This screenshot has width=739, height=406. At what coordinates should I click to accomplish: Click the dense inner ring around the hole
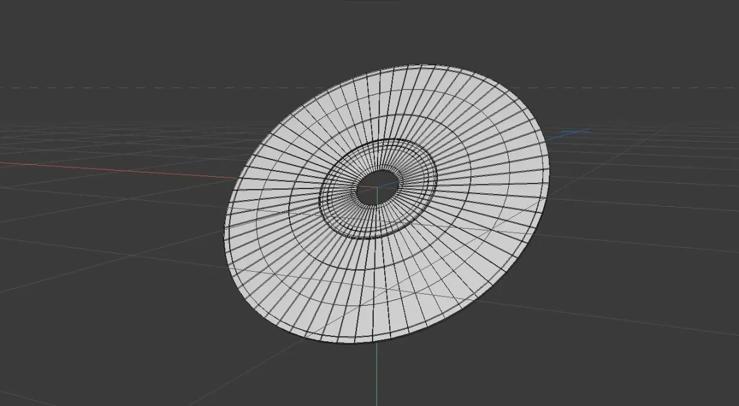[x=379, y=189]
